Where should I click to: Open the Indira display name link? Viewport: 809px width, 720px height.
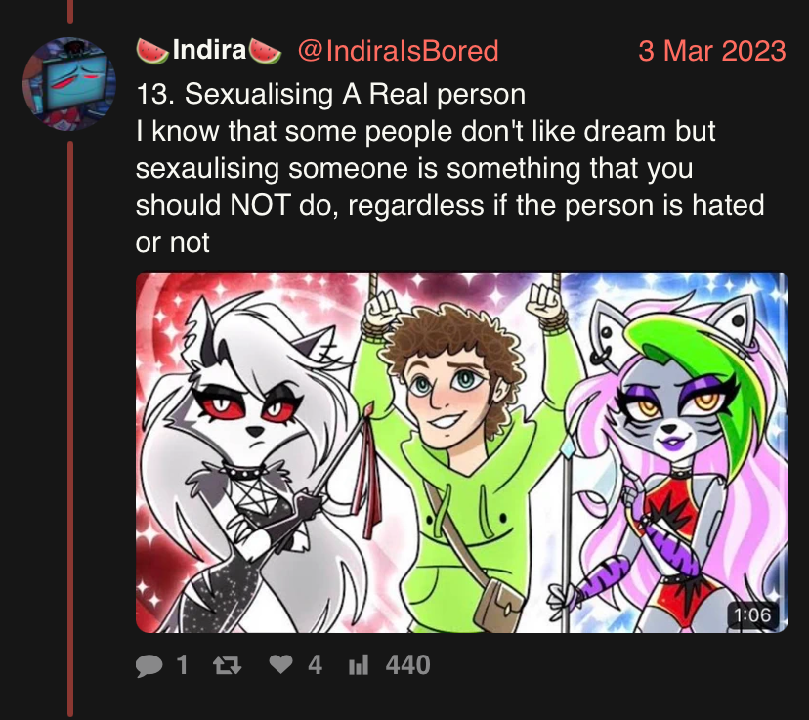209,50
